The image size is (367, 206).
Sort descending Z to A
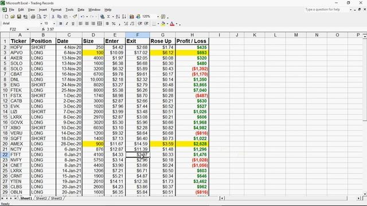click(x=124, y=17)
